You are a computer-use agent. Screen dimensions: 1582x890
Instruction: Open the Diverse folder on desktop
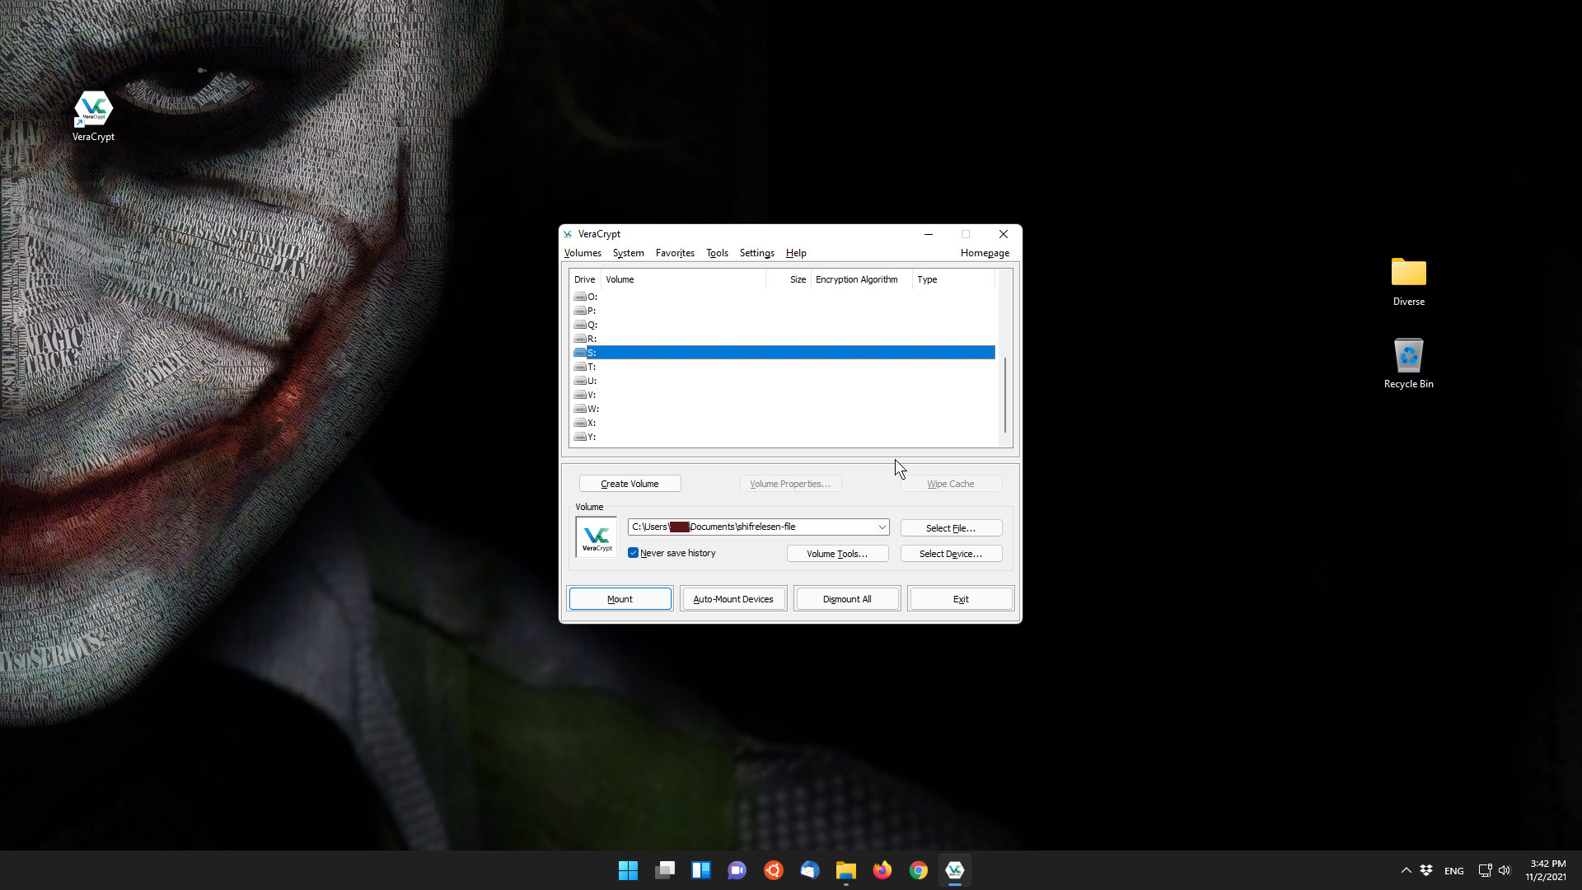[x=1408, y=273]
